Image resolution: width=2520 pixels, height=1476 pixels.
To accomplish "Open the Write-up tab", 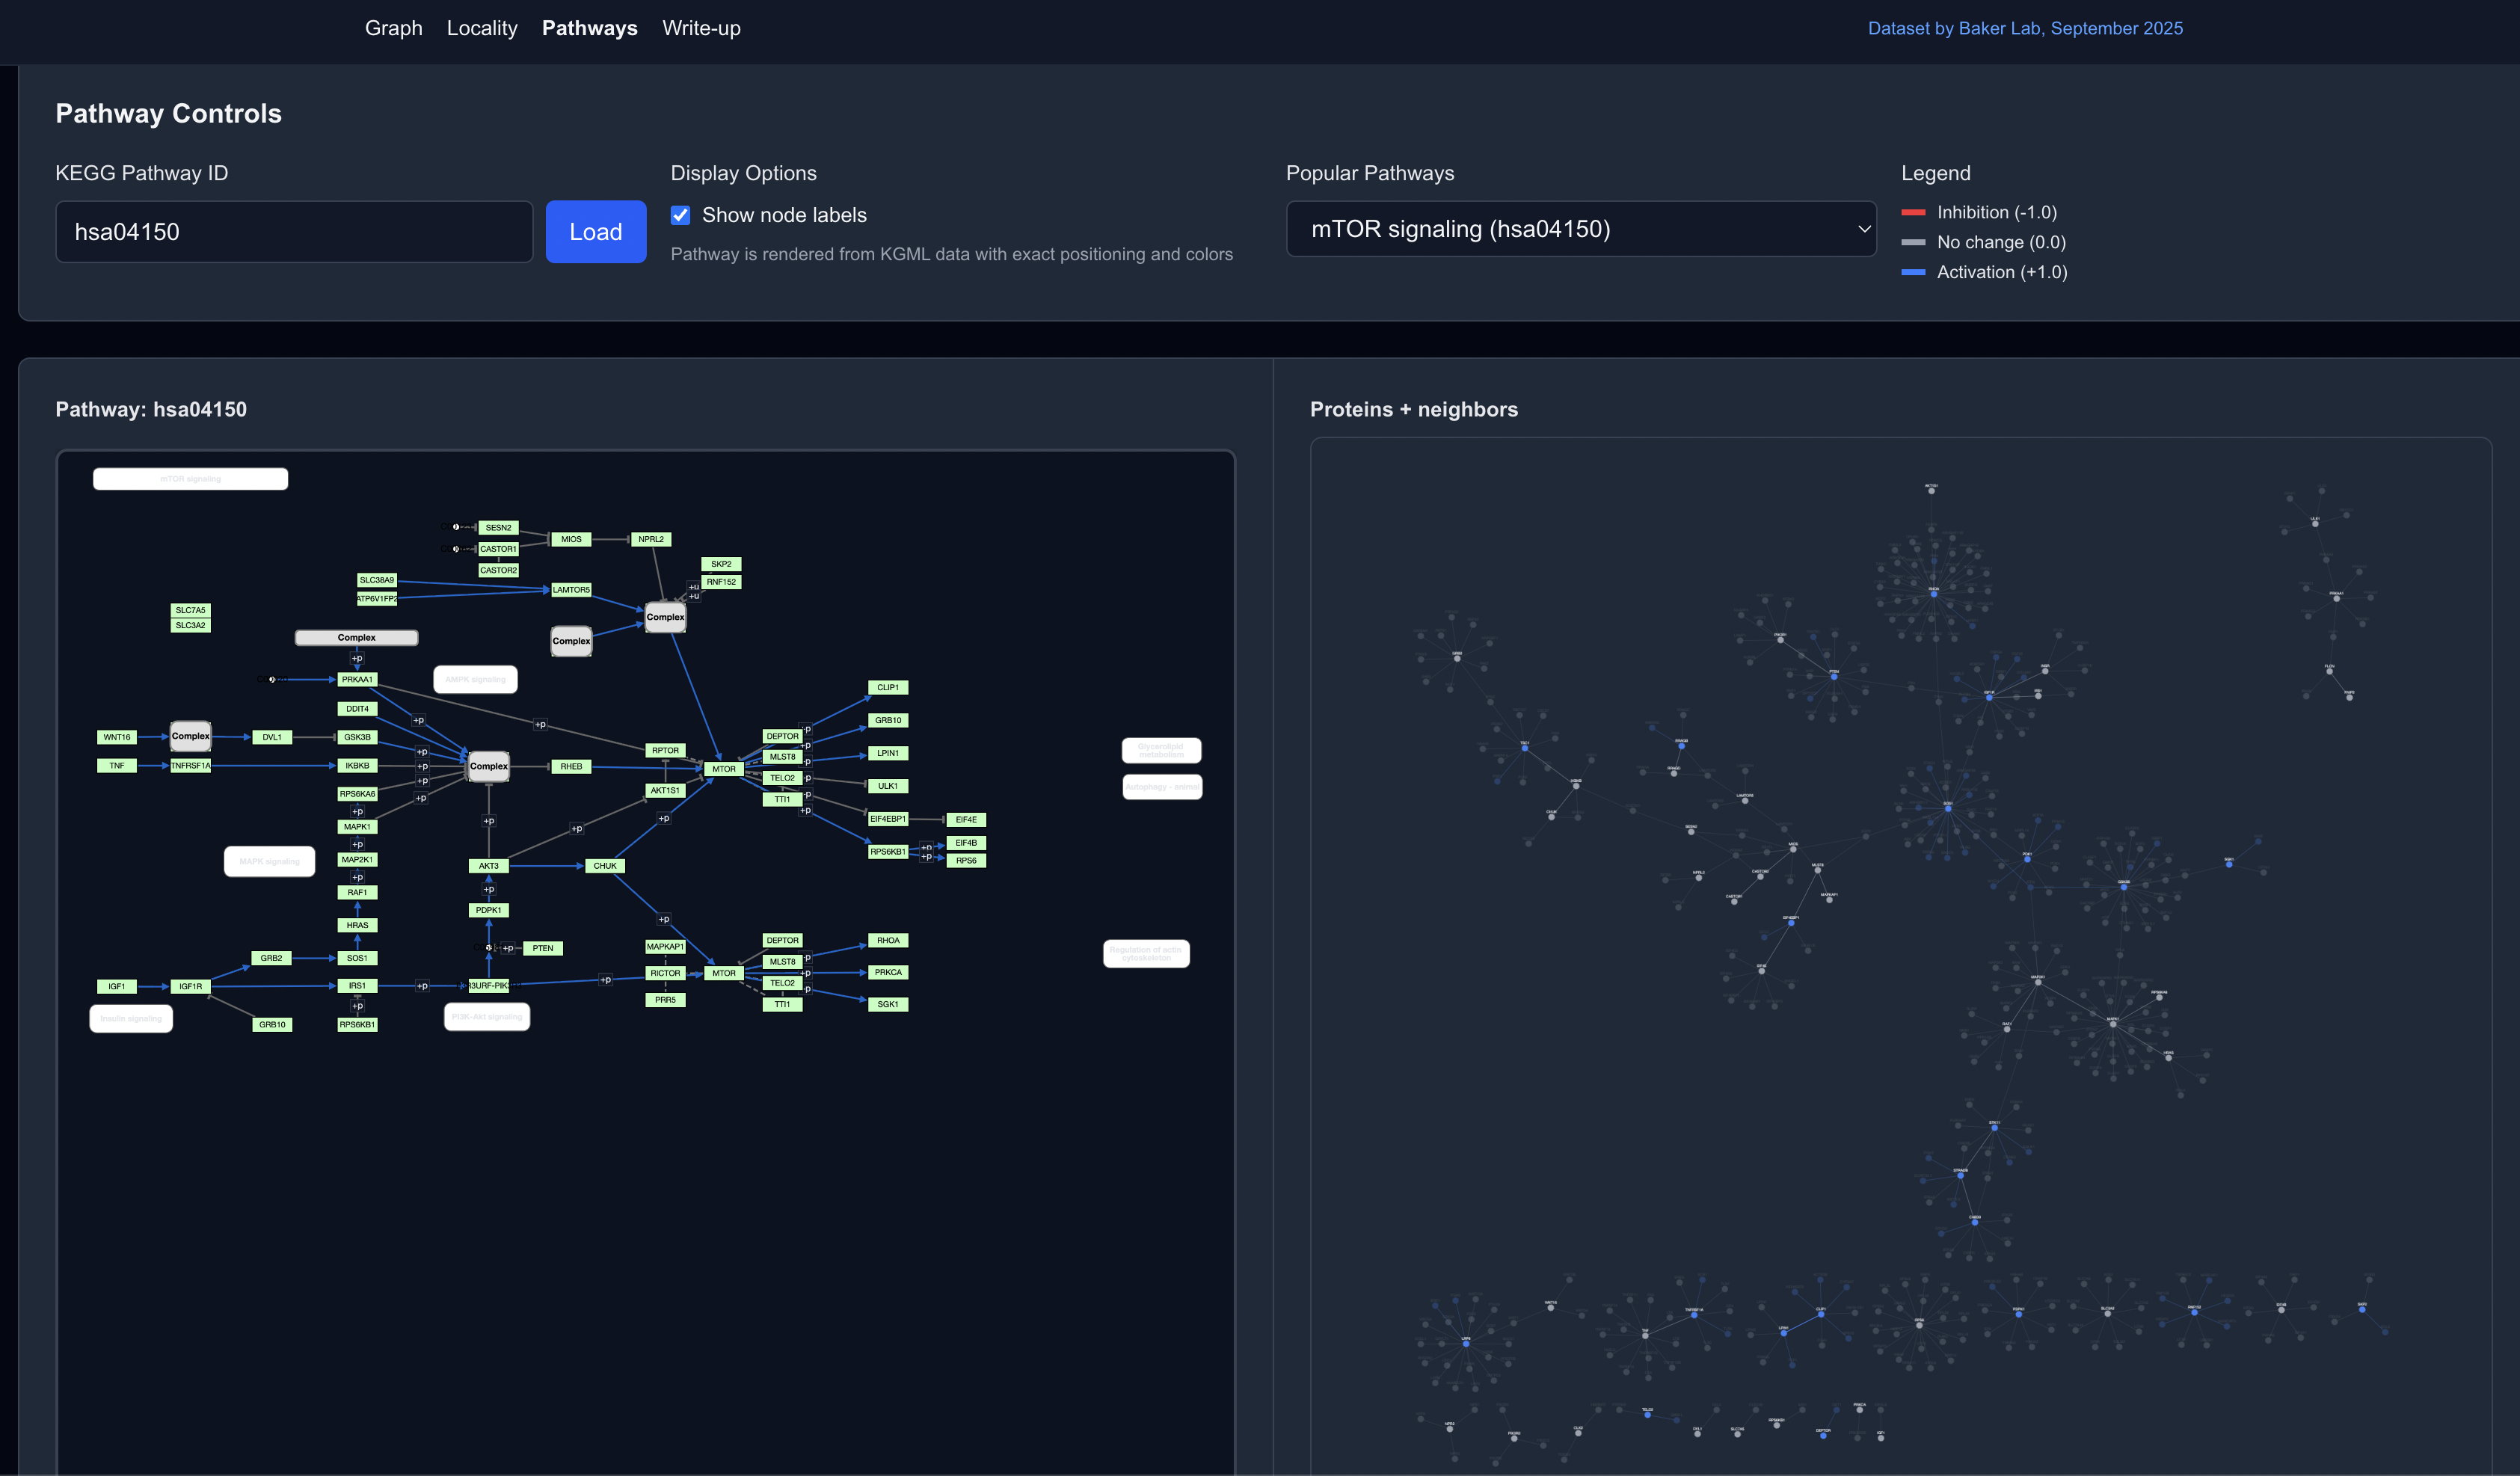I will [701, 28].
